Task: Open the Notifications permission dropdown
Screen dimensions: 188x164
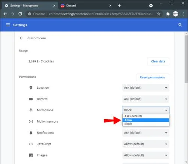Action: pos(146,133)
